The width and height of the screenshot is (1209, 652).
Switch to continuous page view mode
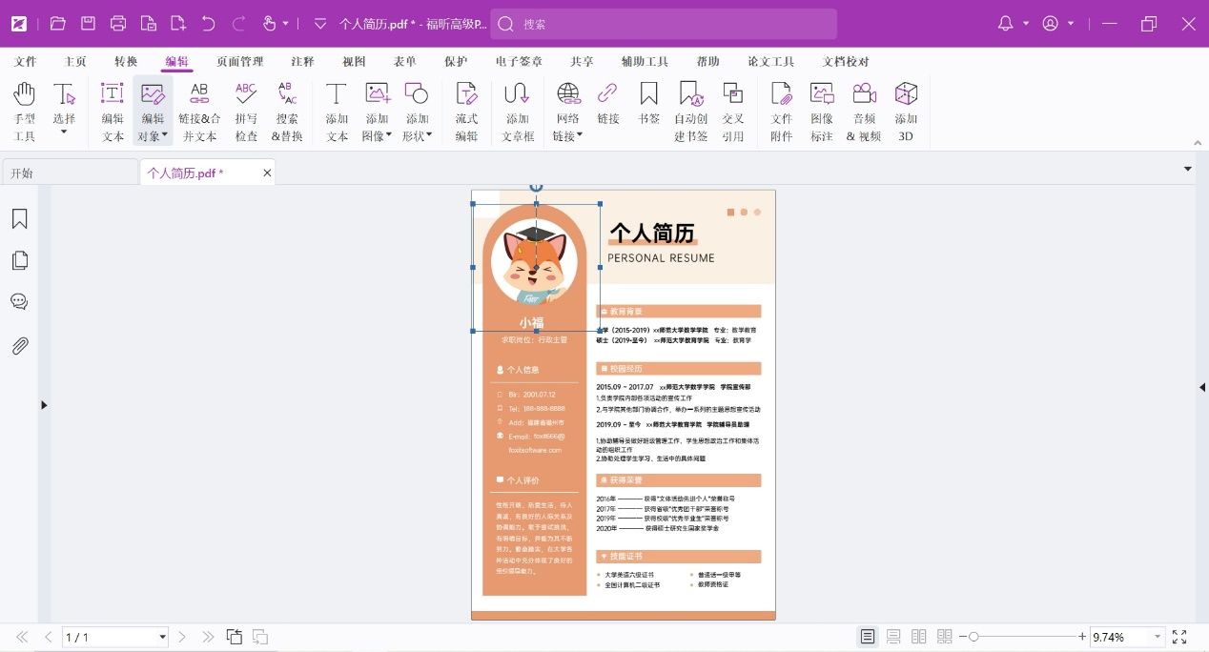point(893,637)
